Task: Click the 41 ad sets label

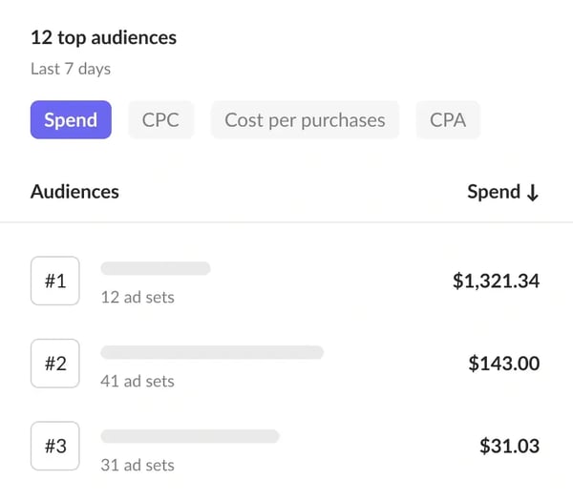Action: (138, 381)
